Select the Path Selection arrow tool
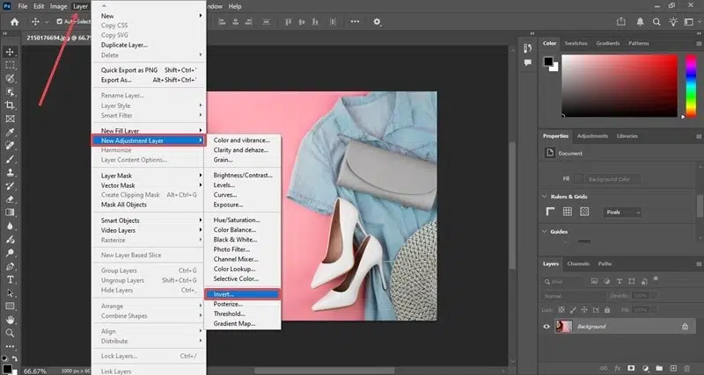 point(10,293)
